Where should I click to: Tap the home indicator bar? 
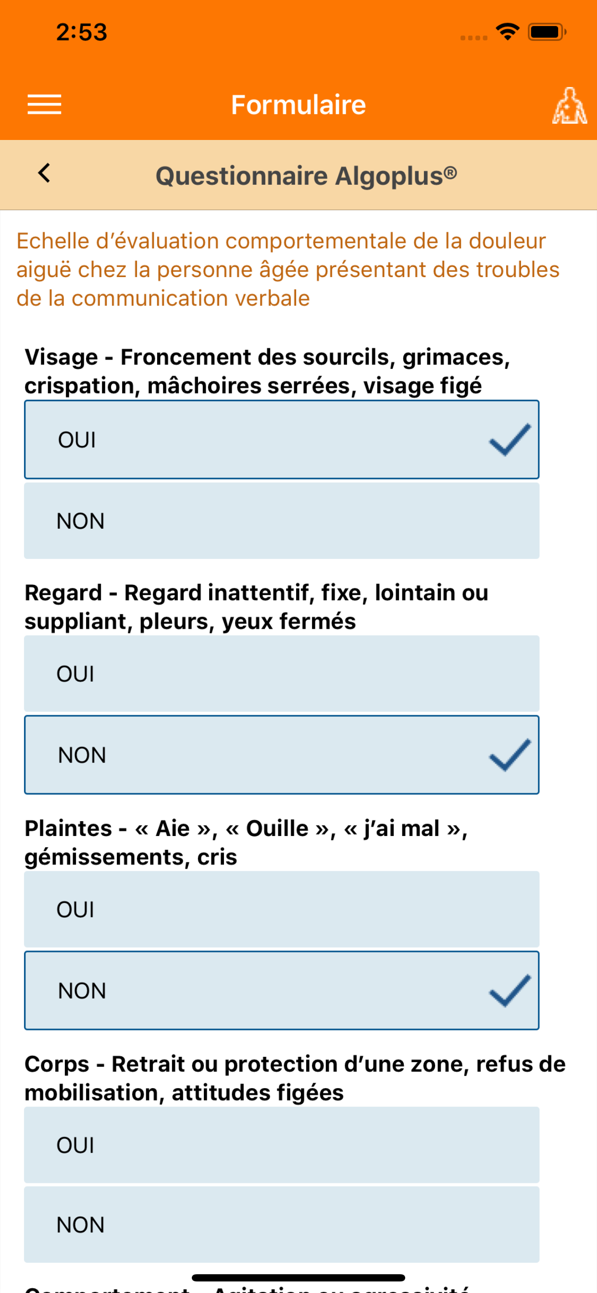pos(298,1278)
